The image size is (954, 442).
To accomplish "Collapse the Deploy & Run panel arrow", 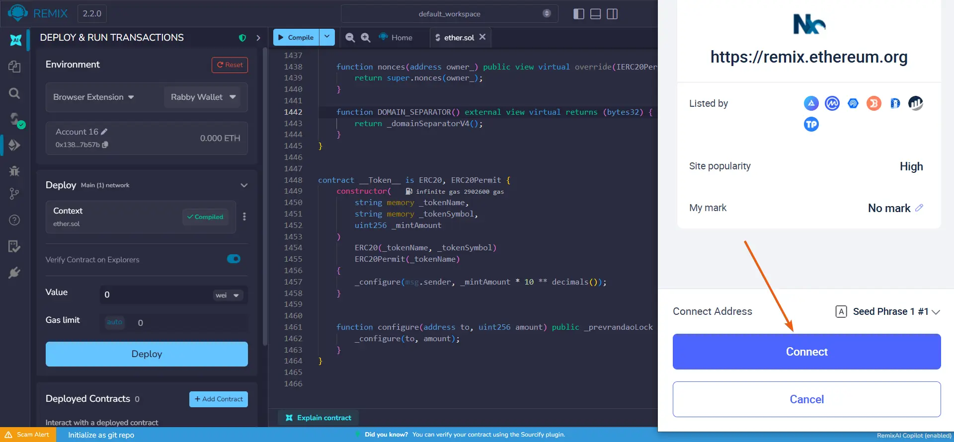I will [258, 38].
